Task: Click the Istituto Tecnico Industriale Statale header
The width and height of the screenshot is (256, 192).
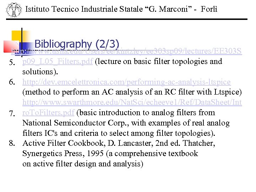Action: tap(121, 9)
